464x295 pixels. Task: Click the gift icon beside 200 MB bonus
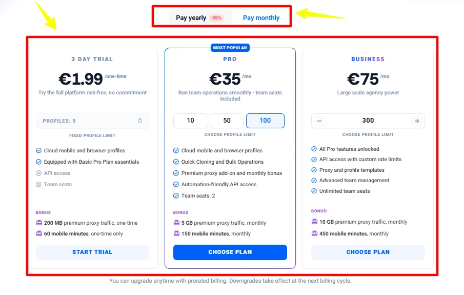pyautogui.click(x=39, y=223)
